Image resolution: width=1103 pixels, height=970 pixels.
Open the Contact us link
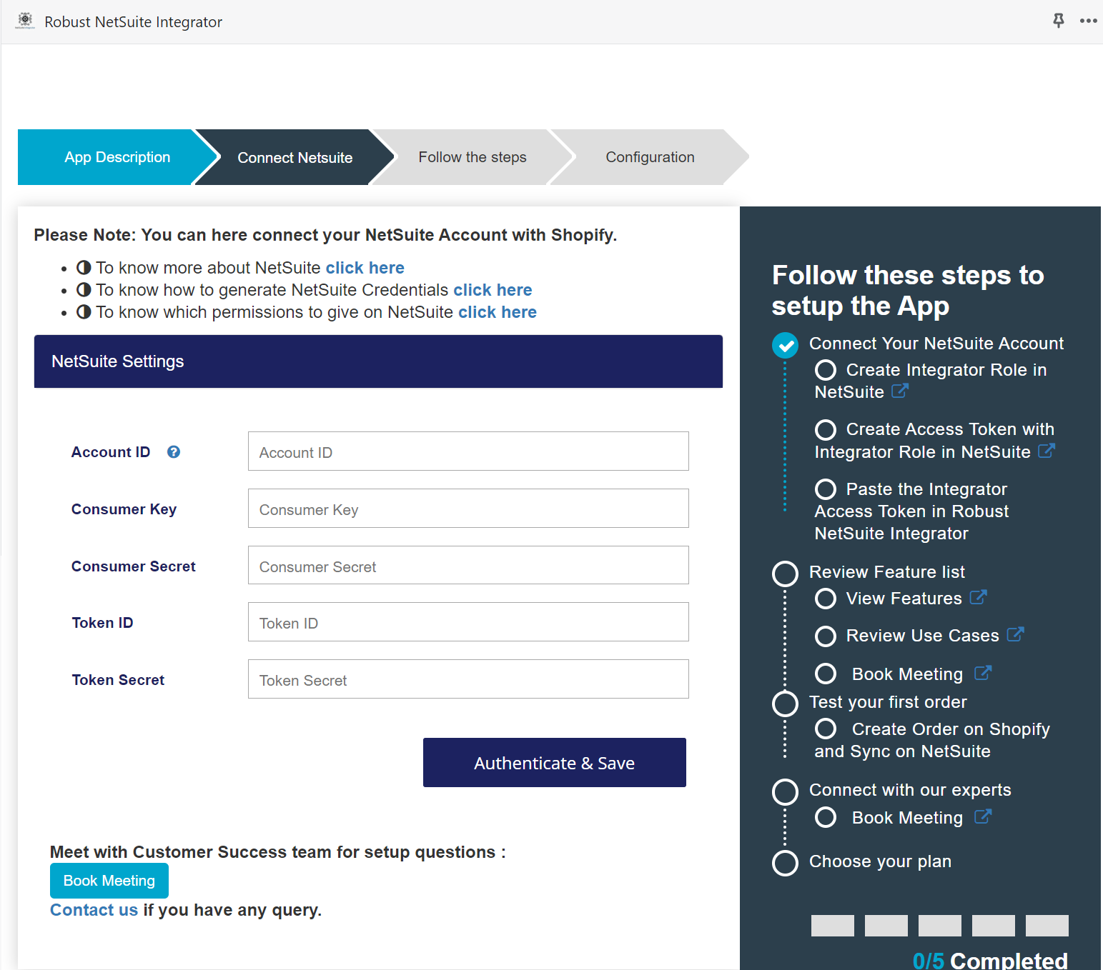(x=93, y=909)
